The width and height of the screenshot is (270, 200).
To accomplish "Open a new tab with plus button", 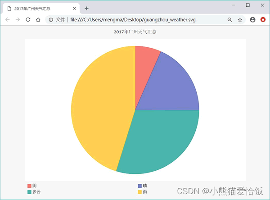I will (x=86, y=9).
